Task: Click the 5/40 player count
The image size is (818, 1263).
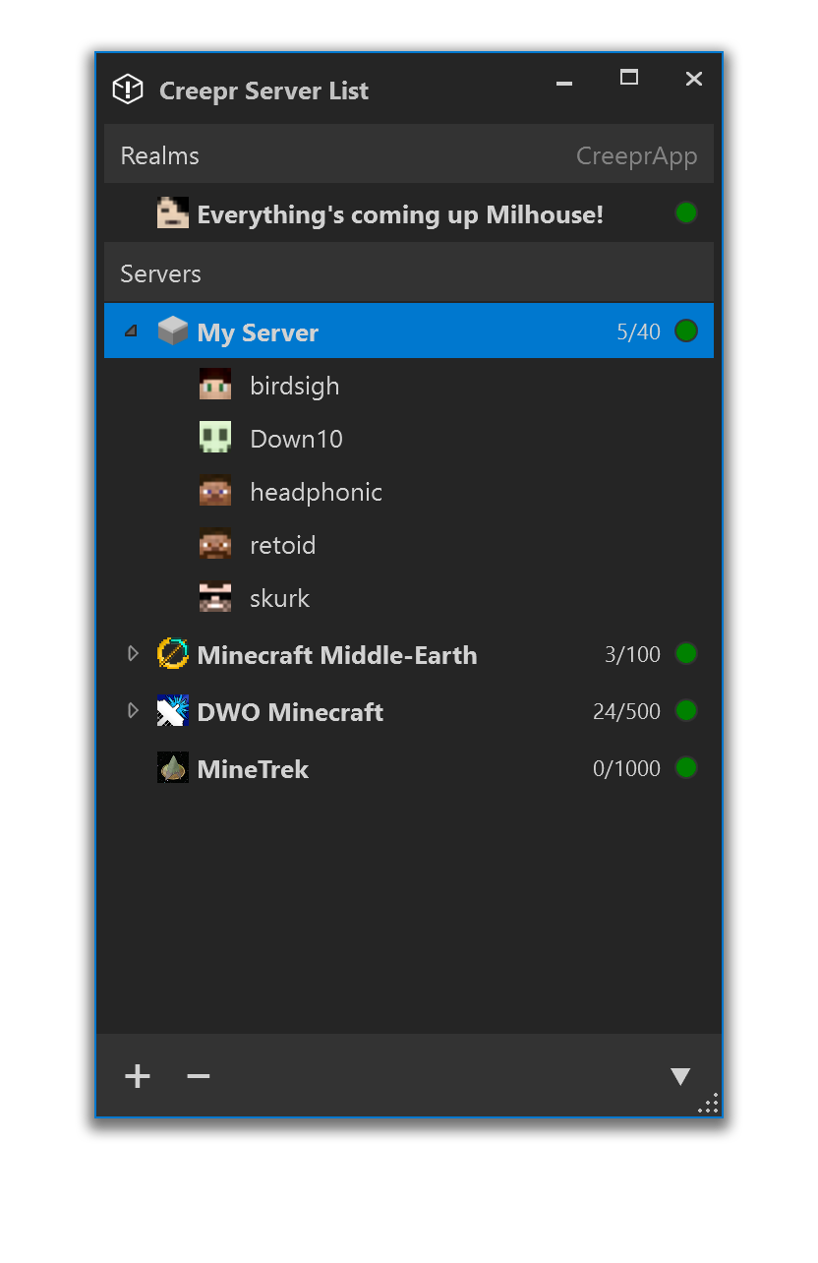Action: tap(639, 331)
